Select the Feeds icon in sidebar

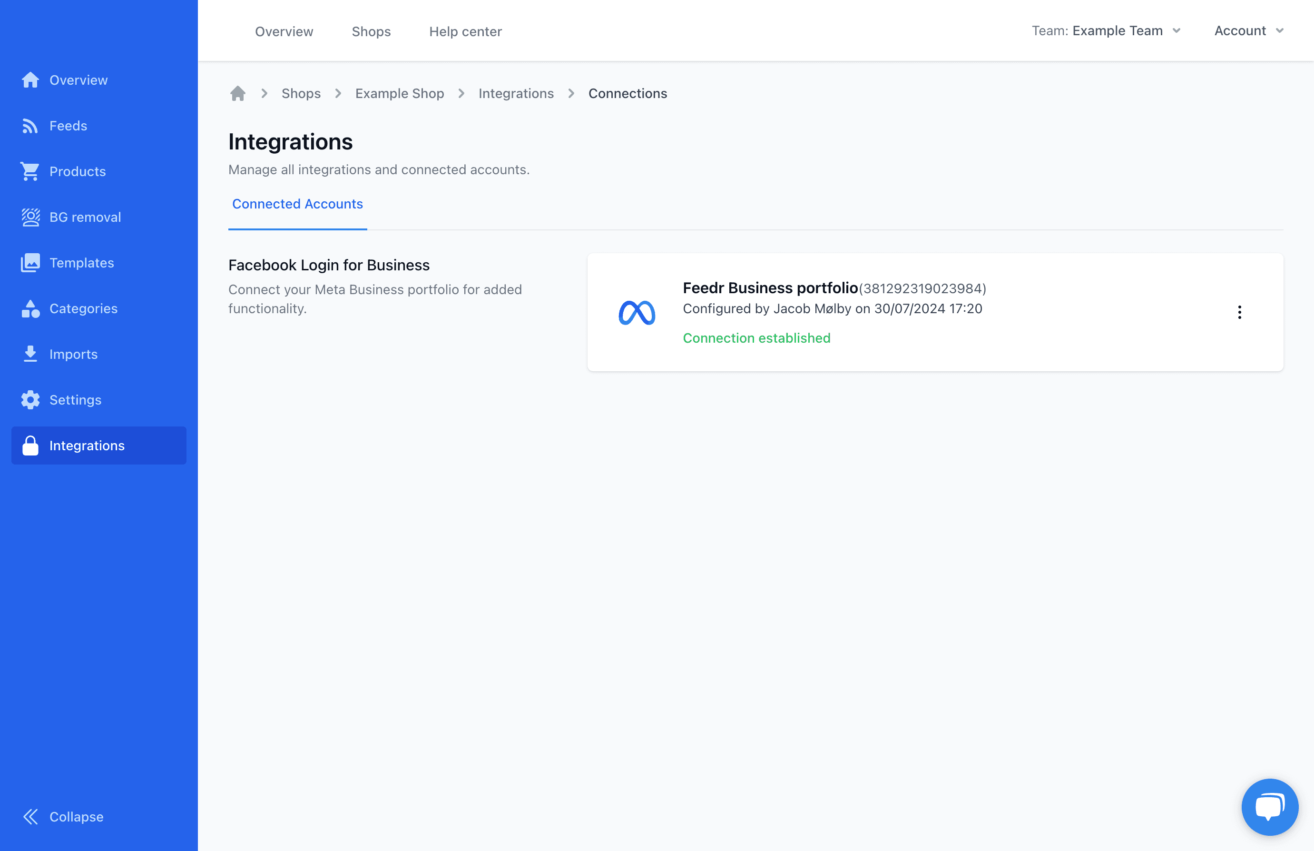pyautogui.click(x=30, y=125)
